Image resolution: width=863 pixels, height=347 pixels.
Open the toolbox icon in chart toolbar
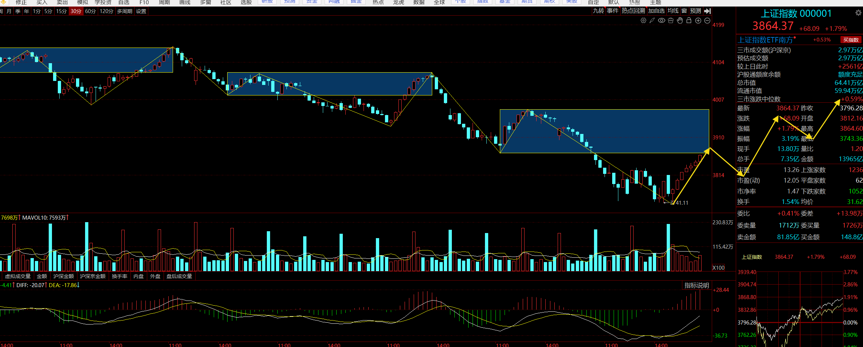tap(671, 21)
